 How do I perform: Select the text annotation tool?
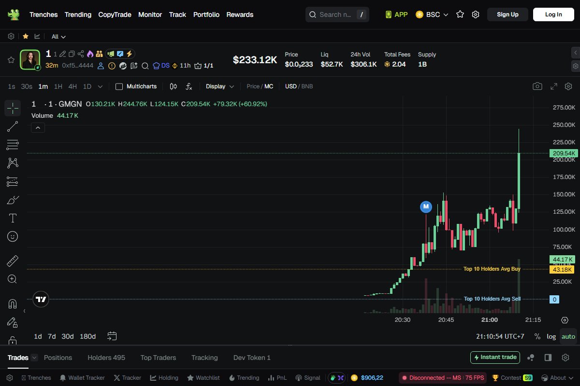tap(13, 218)
